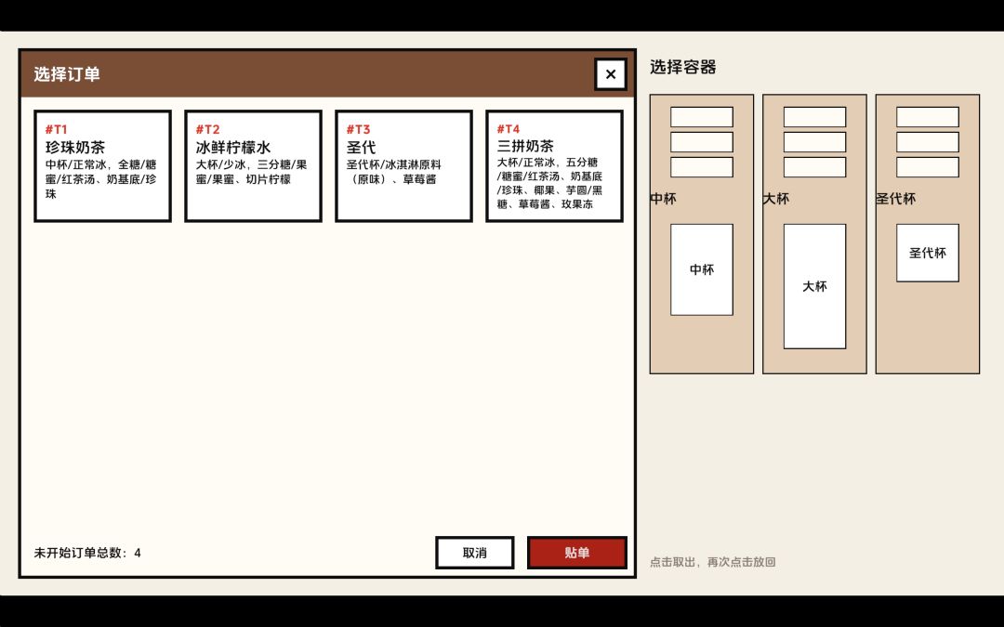This screenshot has height=627, width=1004.
Task: Click the red 贴单 button
Action: (x=577, y=553)
